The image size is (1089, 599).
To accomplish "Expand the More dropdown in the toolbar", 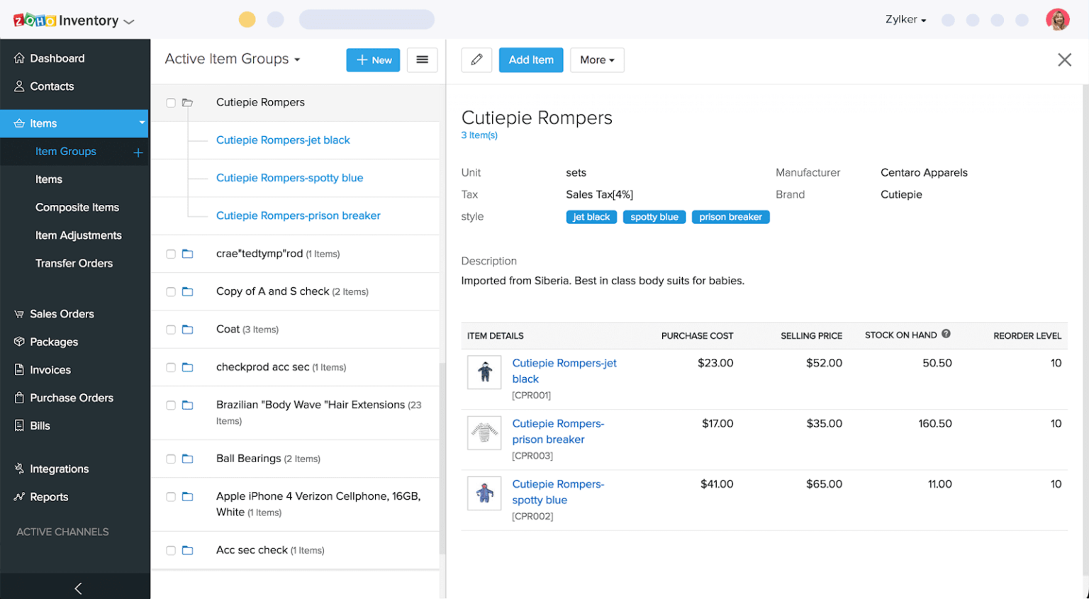I will coord(597,60).
